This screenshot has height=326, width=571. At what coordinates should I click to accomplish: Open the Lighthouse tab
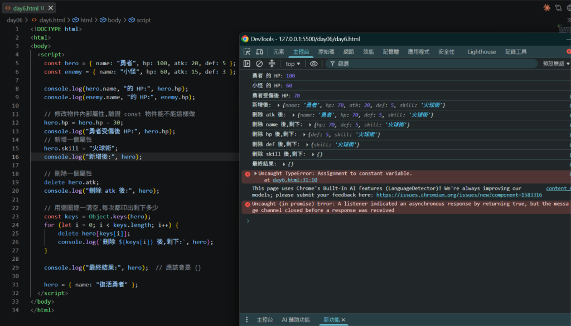(x=482, y=52)
